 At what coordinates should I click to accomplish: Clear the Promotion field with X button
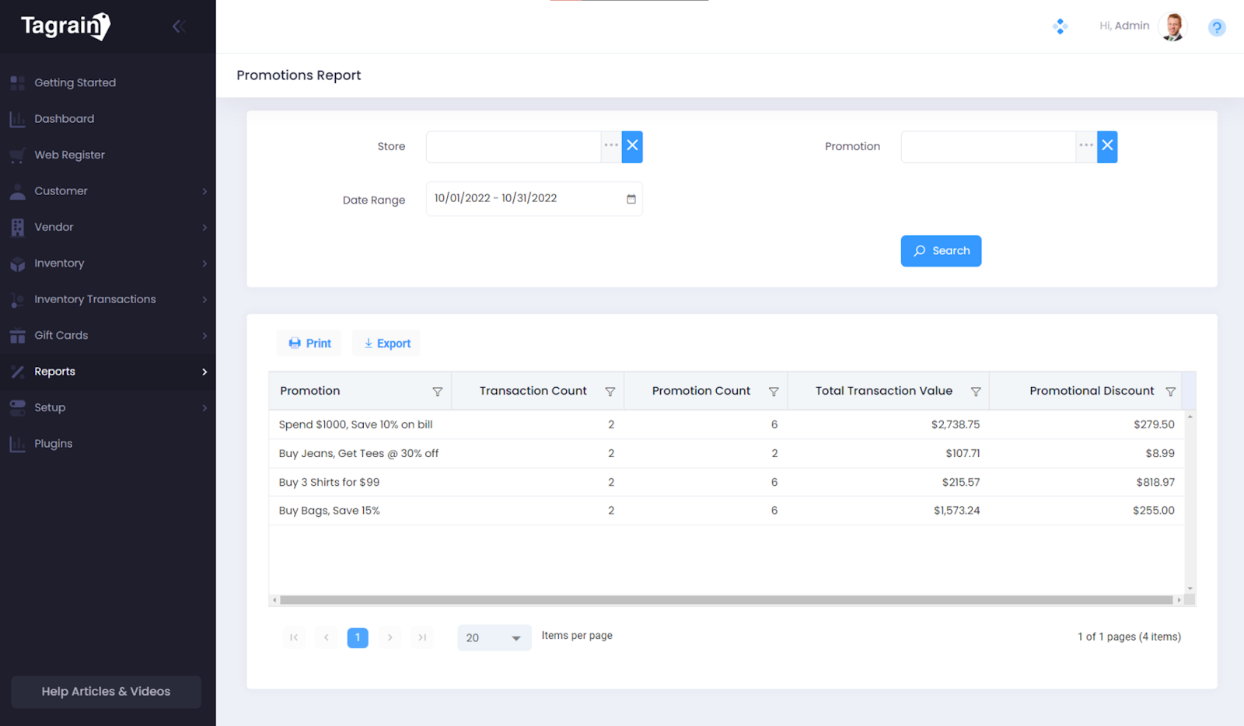tap(1107, 146)
